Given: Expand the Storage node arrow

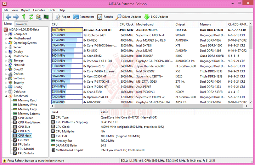Looking at the screenshot, I should pos(6,61).
